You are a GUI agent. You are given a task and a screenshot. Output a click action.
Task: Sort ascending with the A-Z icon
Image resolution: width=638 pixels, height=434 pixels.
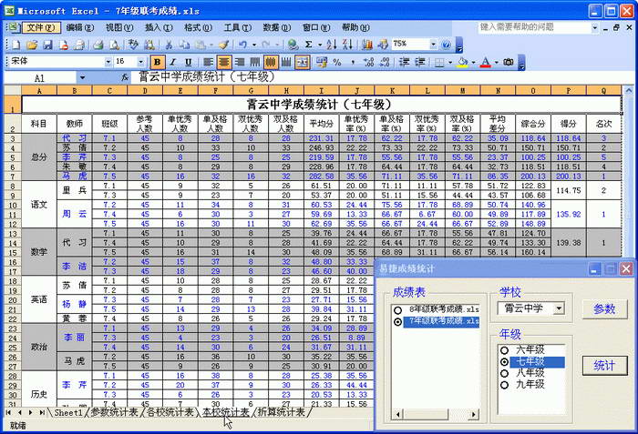click(x=332, y=45)
